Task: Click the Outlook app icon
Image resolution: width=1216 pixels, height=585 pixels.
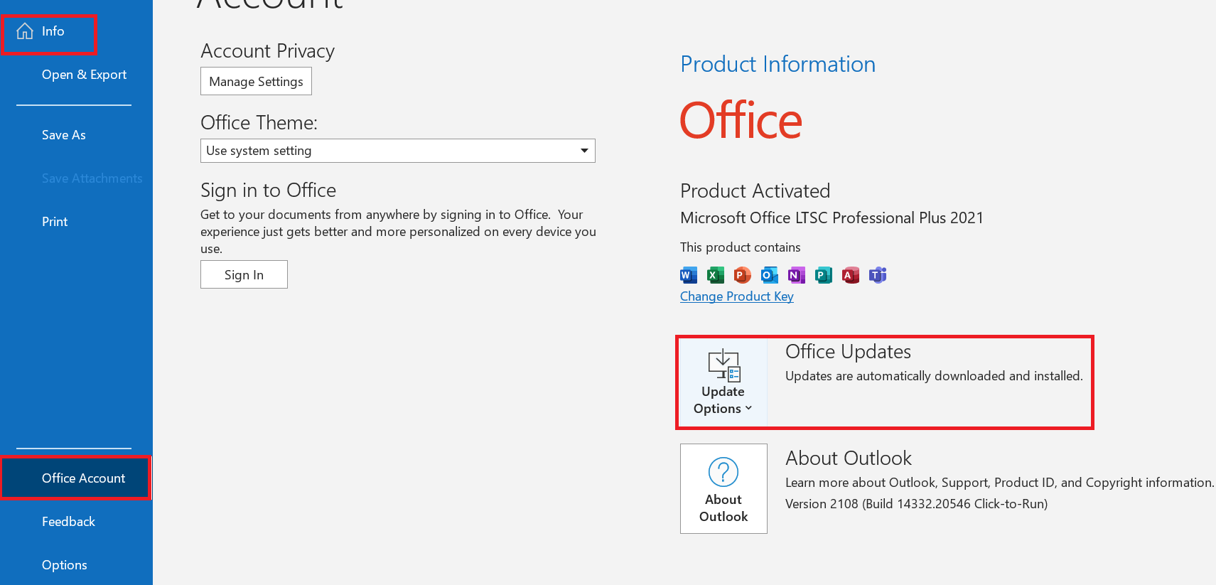Action: [x=770, y=275]
